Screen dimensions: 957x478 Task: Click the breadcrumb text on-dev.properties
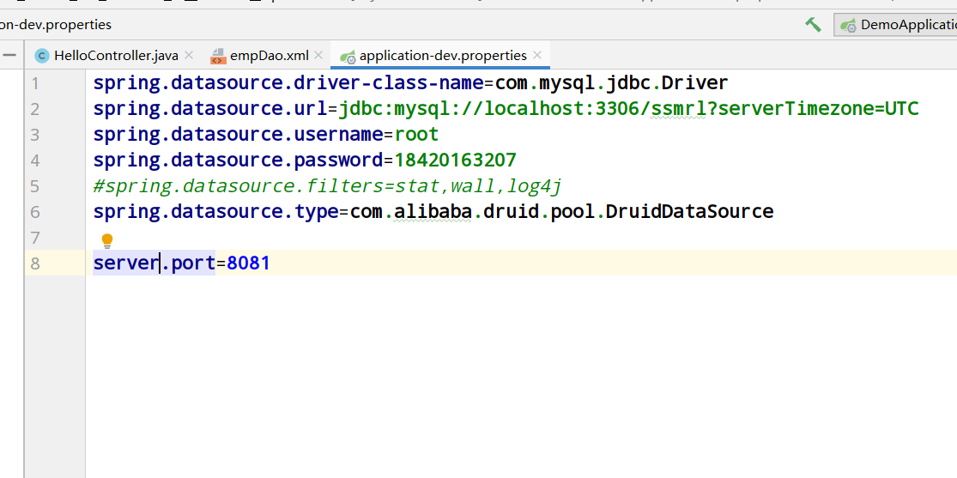tap(56, 25)
